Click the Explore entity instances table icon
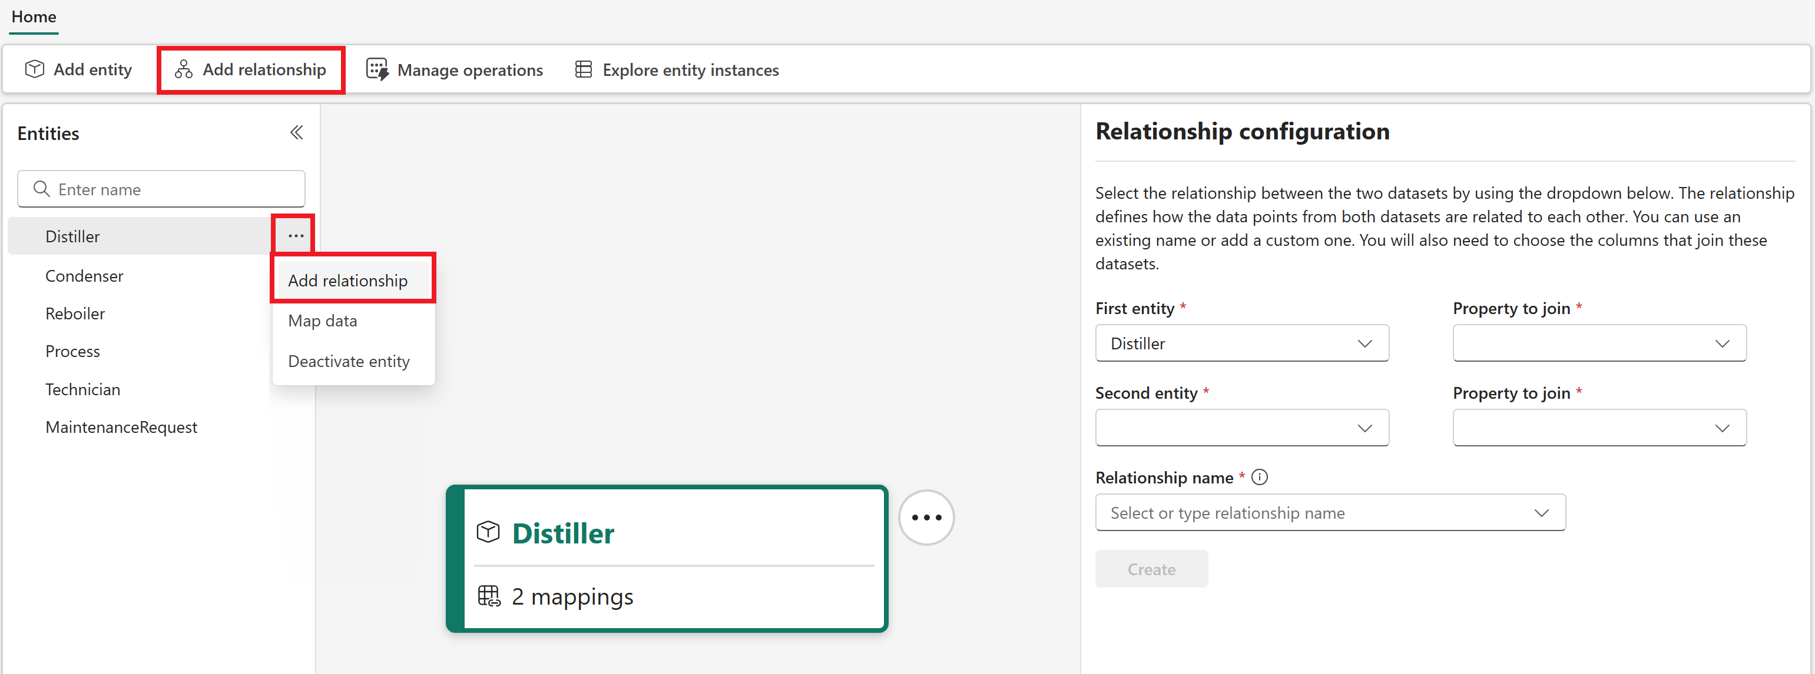 [x=584, y=69]
